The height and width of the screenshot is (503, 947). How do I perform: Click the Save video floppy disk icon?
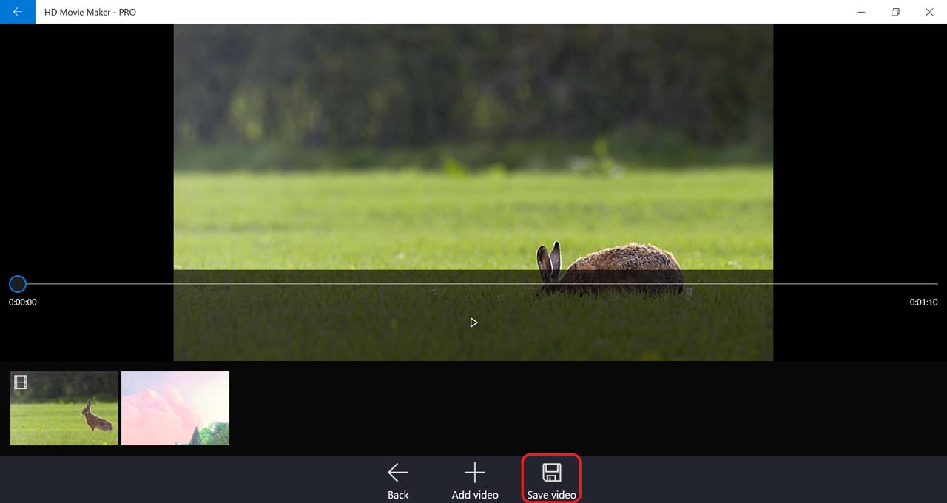coord(551,472)
